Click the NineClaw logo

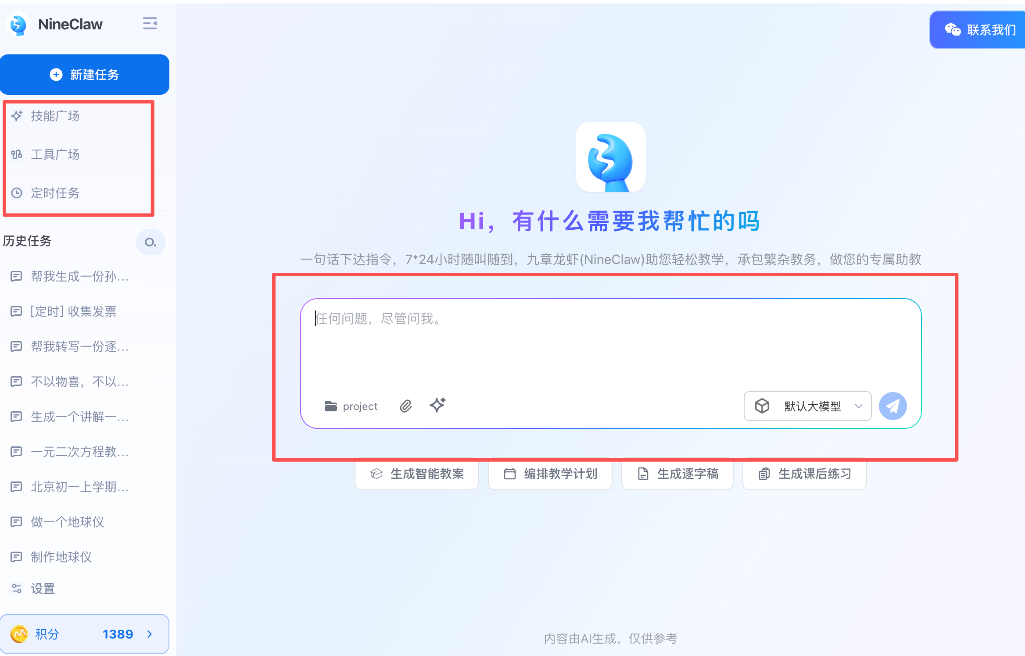click(18, 25)
